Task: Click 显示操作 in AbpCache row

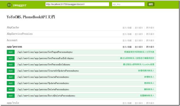Action: (139, 28)
